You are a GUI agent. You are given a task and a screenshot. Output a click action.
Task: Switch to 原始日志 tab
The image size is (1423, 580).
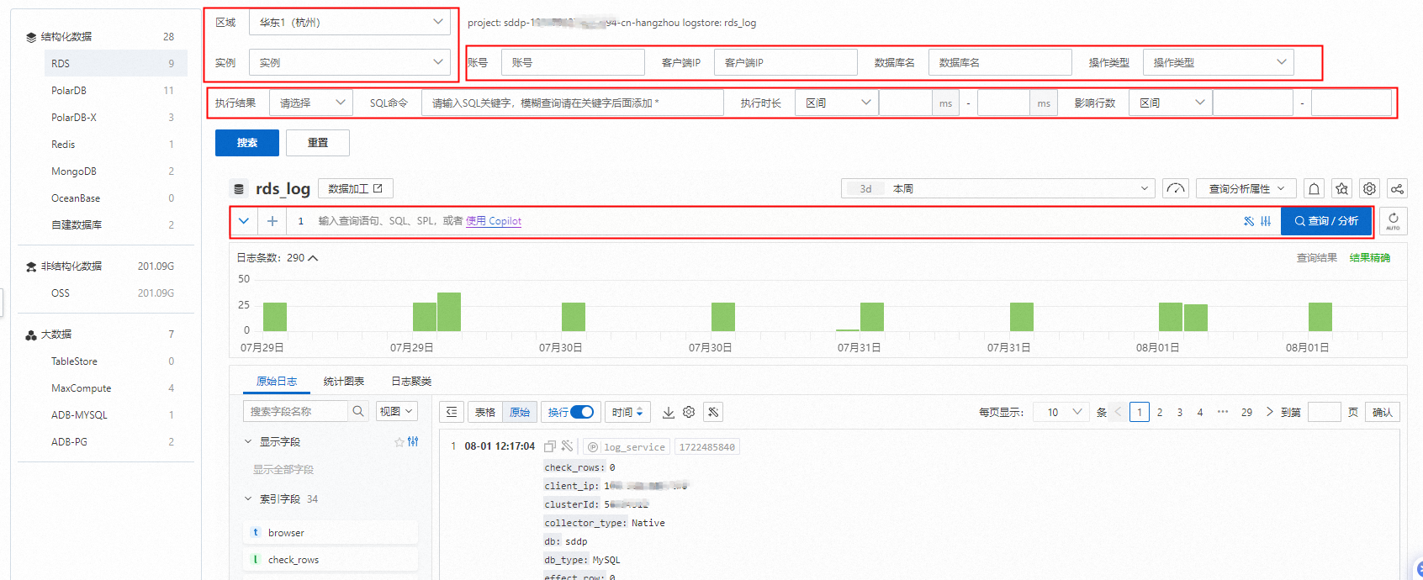277,382
